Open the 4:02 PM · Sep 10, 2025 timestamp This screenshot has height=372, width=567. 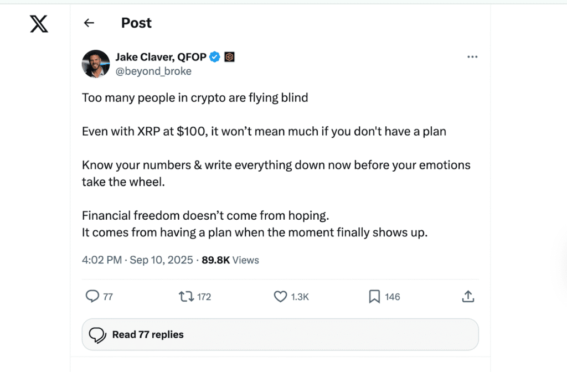pos(137,260)
